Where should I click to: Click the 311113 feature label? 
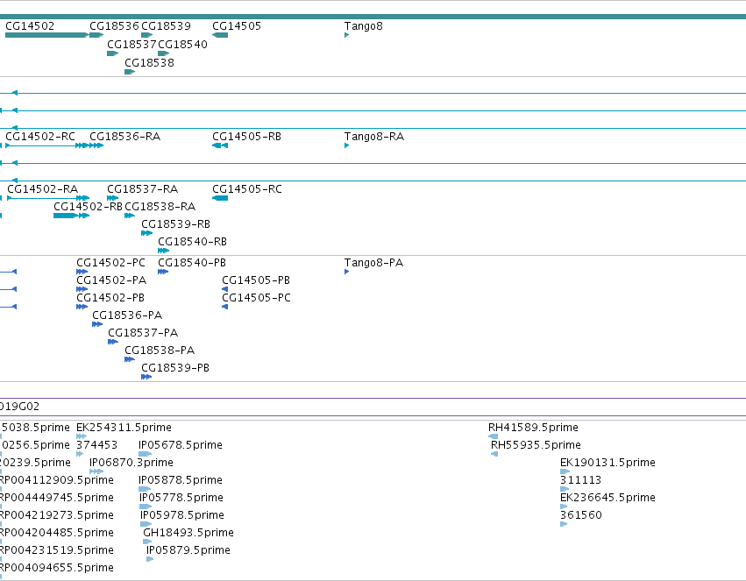[581, 481]
